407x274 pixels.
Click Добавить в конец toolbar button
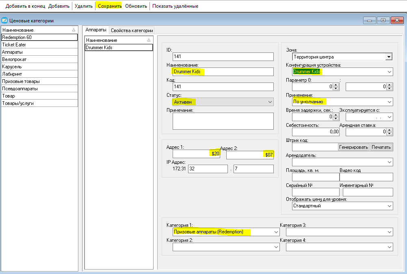tap(26, 6)
